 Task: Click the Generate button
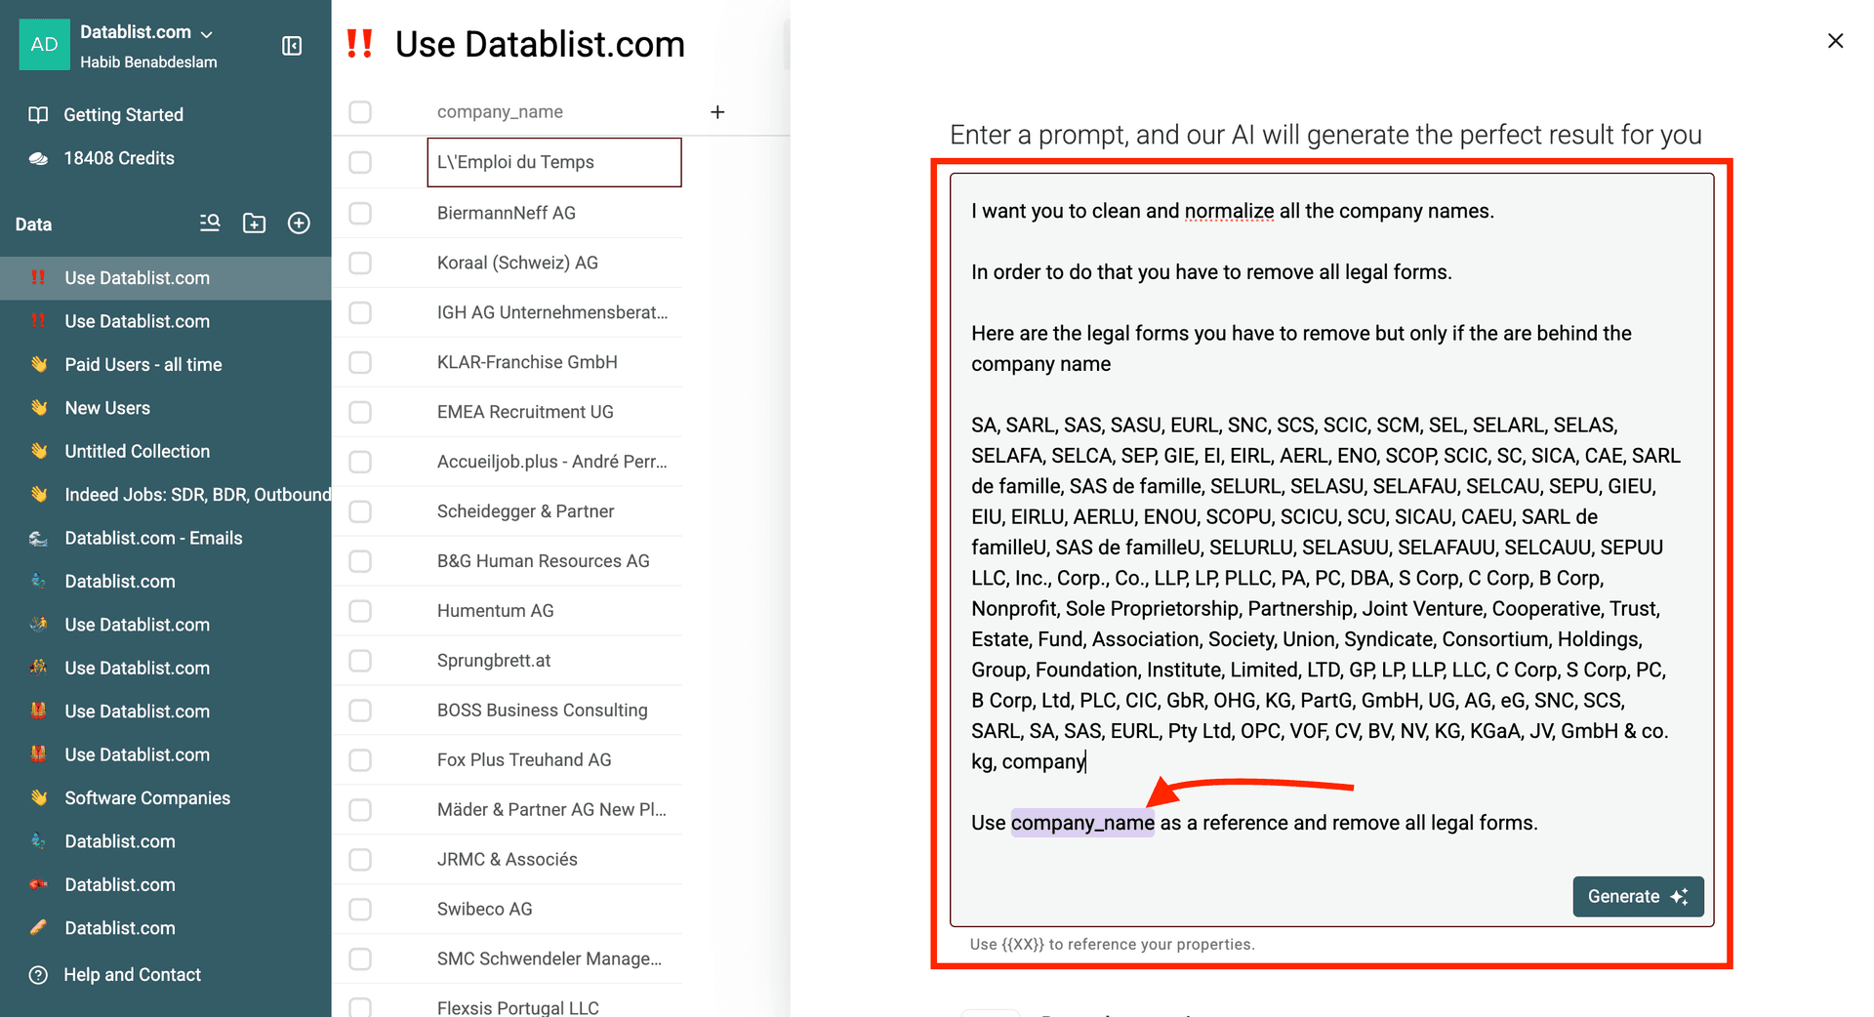[1637, 897]
